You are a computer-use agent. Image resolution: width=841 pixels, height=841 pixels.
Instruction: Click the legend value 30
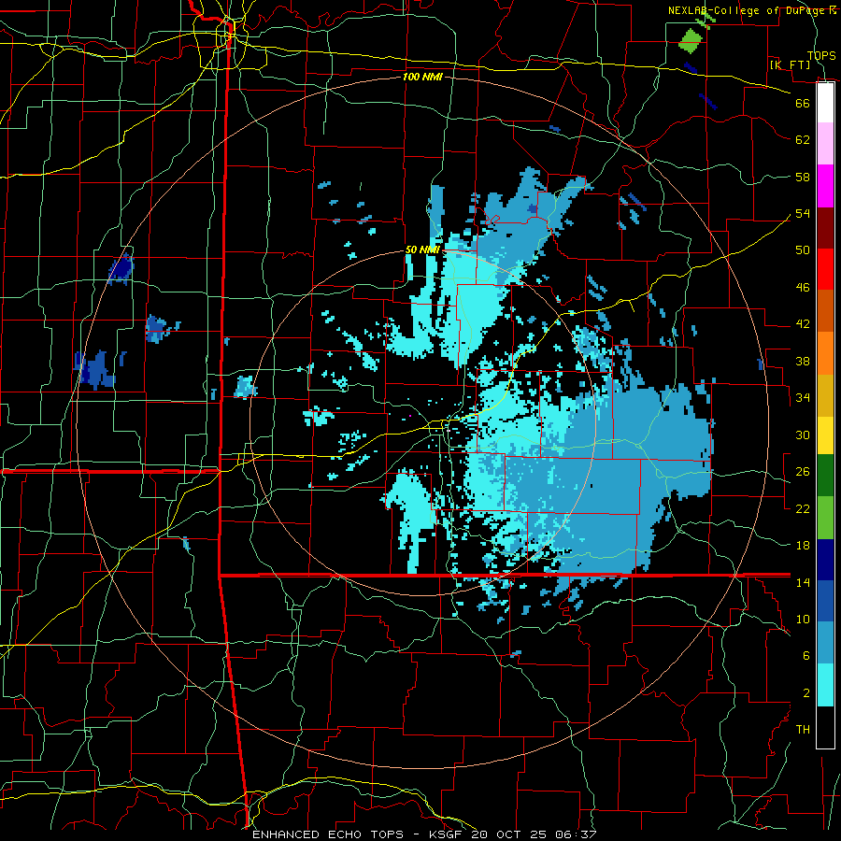[803, 435]
